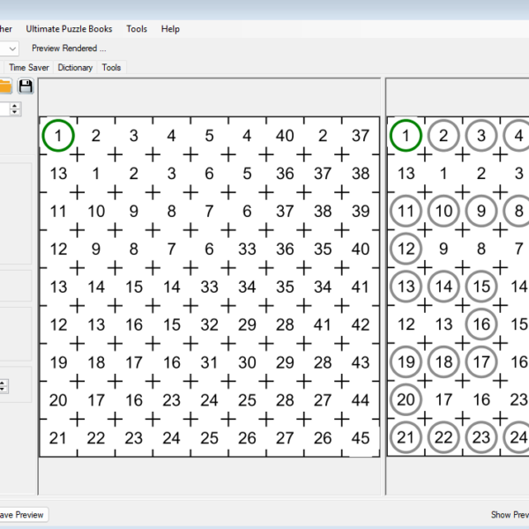
Task: Click the down arrow of the stepper below the save icon
Action: click(x=16, y=113)
